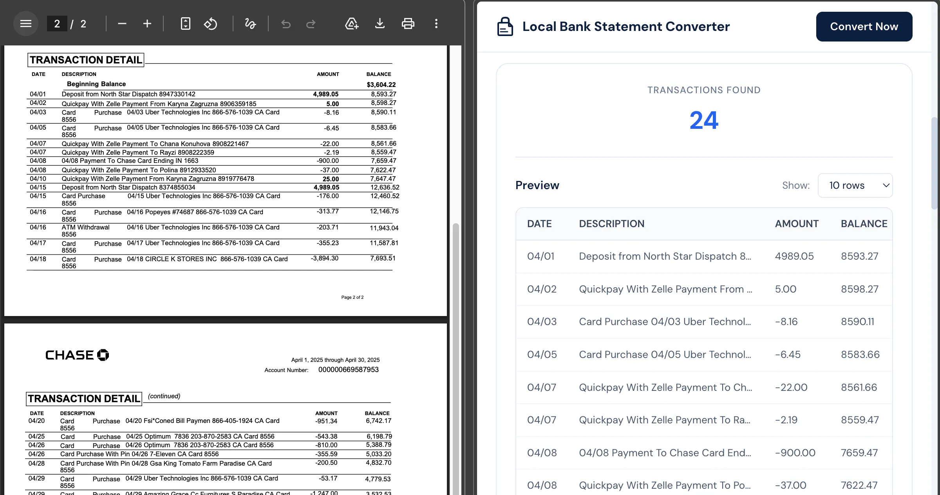Click the AMOUNT column header in Preview

click(797, 224)
